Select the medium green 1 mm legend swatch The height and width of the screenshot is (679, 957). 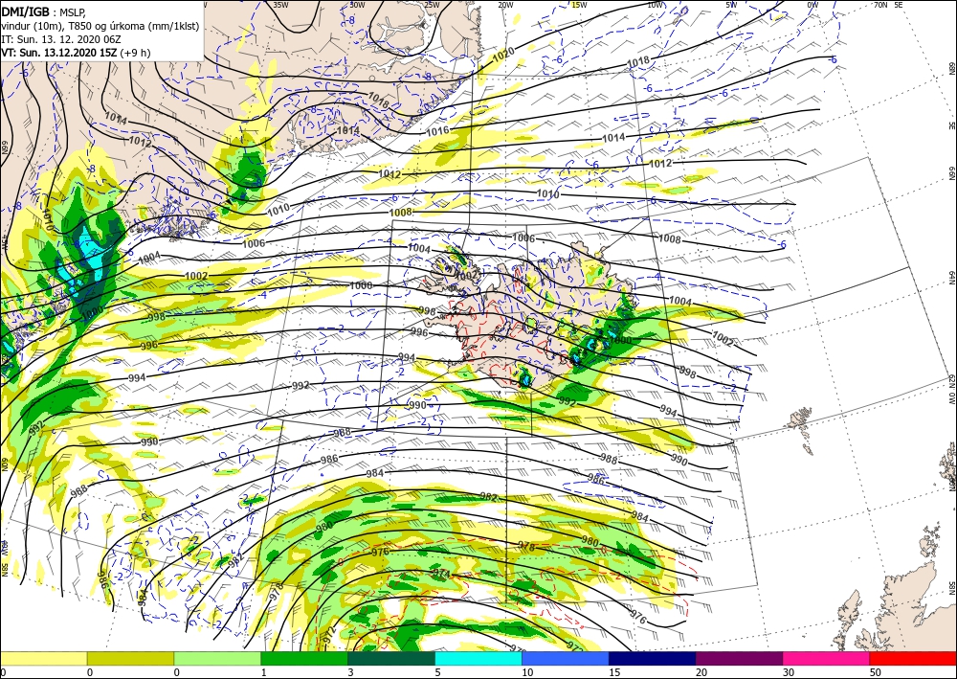pos(304,658)
